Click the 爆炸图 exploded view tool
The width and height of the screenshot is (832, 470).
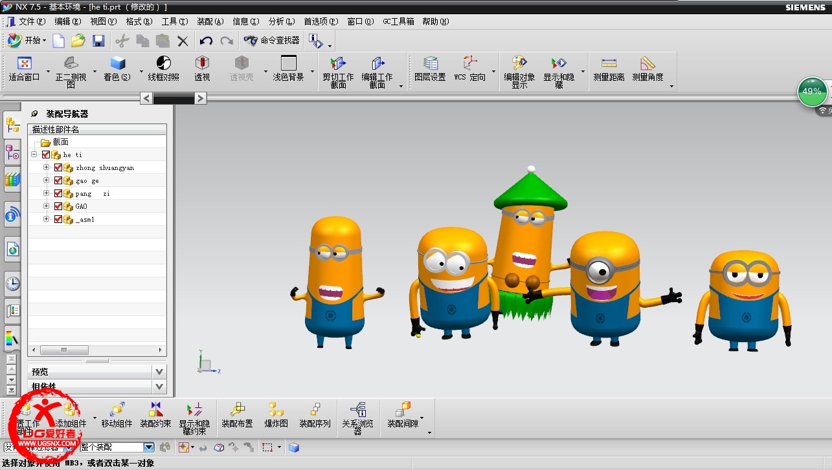pyautogui.click(x=276, y=416)
